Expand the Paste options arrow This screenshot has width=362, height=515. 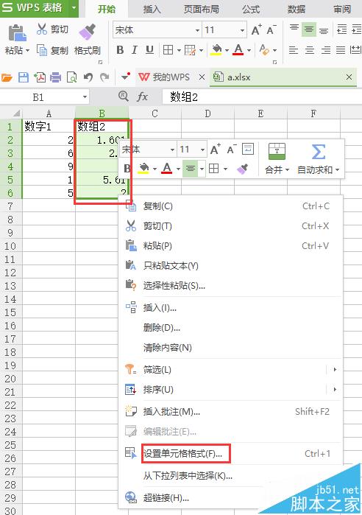pyautogui.click(x=27, y=50)
